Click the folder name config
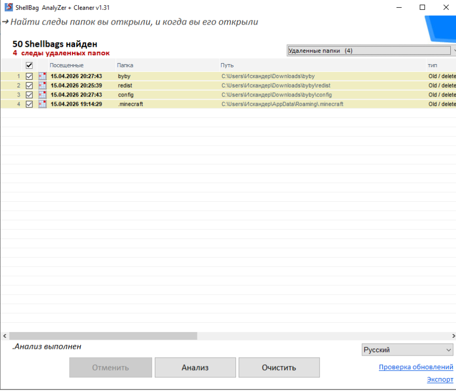Image resolution: width=456 pixels, height=391 pixels. pos(126,95)
